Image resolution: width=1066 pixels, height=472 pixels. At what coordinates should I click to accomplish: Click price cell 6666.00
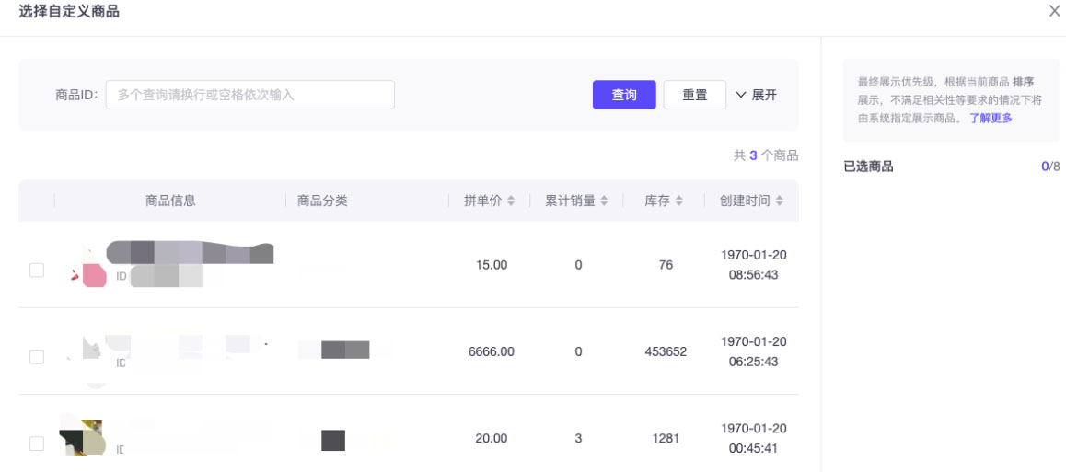[x=491, y=351]
